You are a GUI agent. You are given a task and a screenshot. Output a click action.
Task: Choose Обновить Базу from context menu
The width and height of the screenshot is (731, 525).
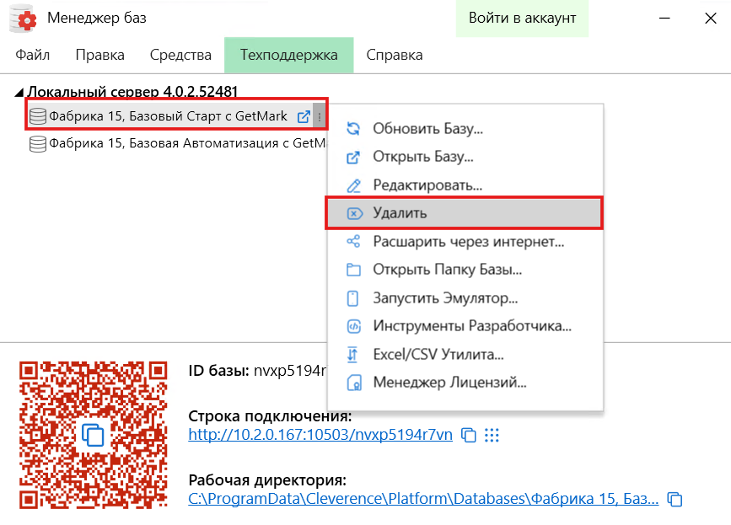pos(465,129)
